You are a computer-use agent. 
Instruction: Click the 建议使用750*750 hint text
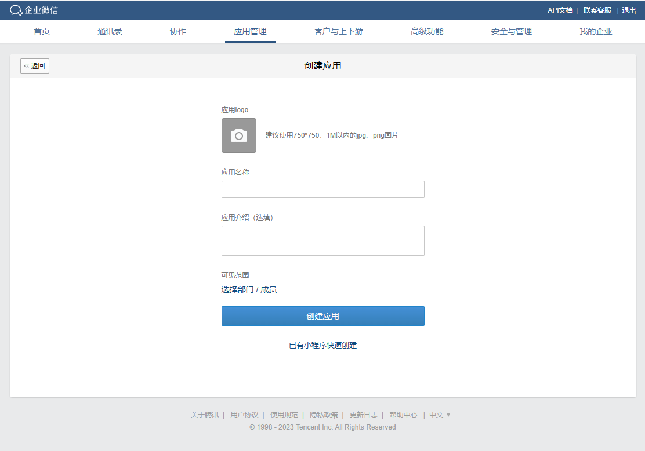coord(332,135)
